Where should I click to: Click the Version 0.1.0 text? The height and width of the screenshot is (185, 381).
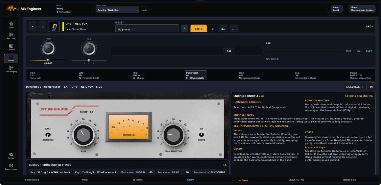pos(349,180)
